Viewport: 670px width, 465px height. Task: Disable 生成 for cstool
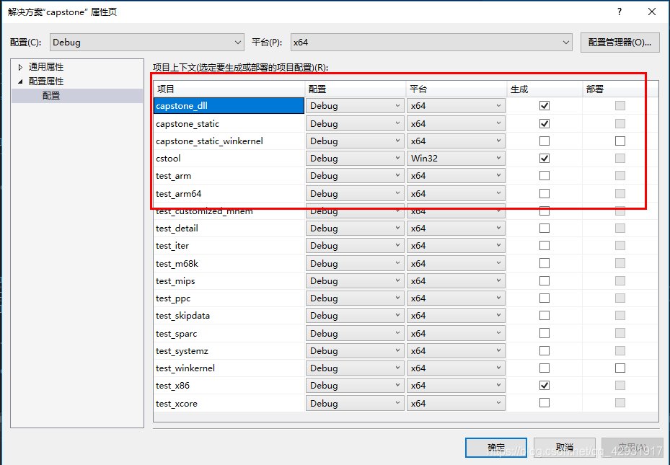pos(544,158)
